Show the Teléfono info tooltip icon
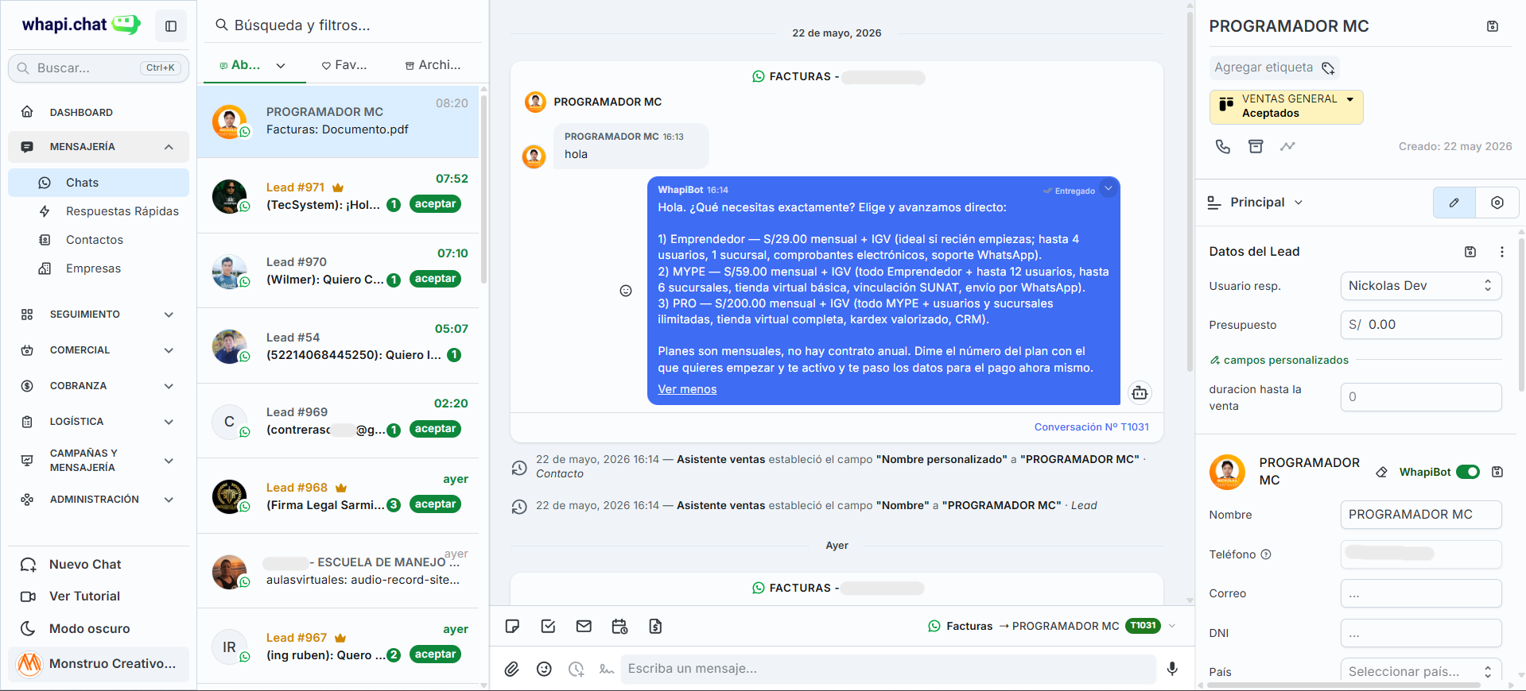Viewport: 1526px width, 691px height. 1266,554
